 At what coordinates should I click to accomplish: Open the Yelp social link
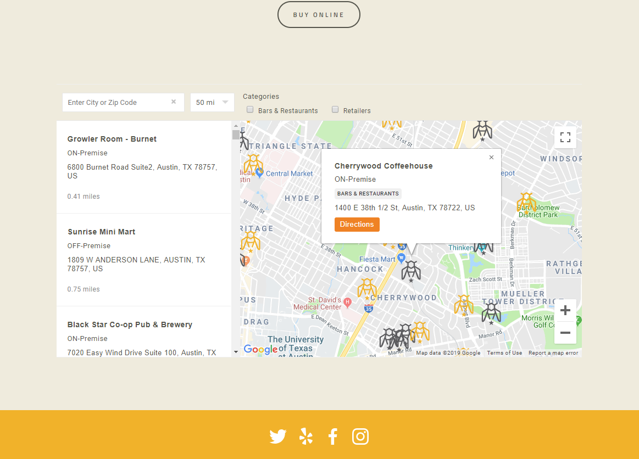(x=305, y=436)
